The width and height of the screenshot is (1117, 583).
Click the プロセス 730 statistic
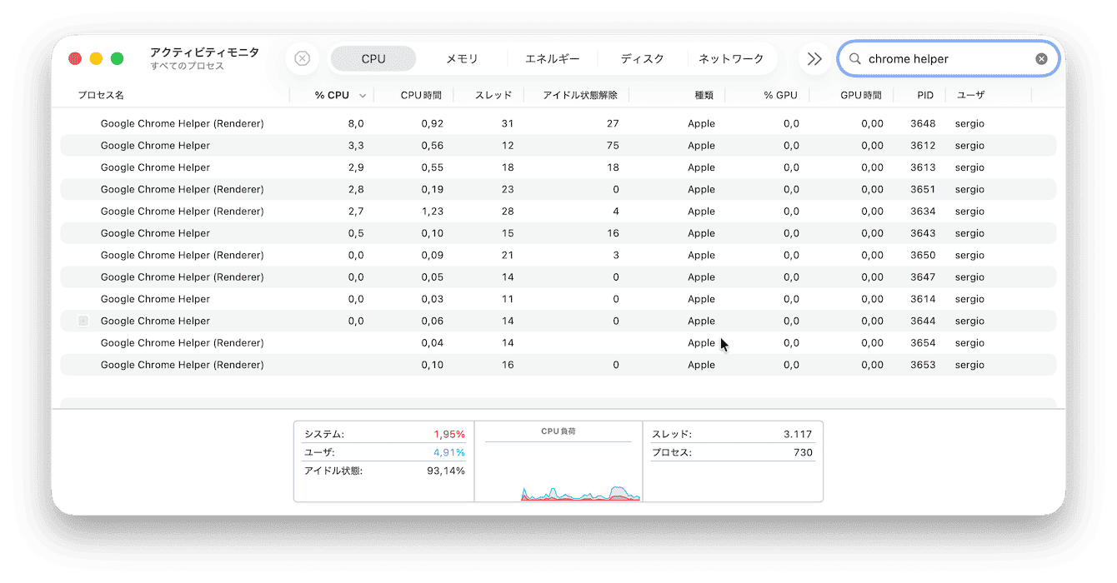(732, 452)
